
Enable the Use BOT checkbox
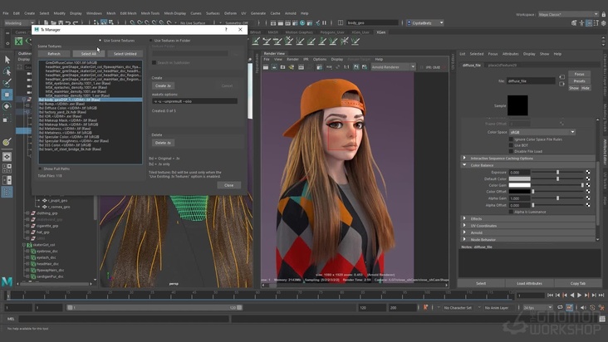click(512, 144)
